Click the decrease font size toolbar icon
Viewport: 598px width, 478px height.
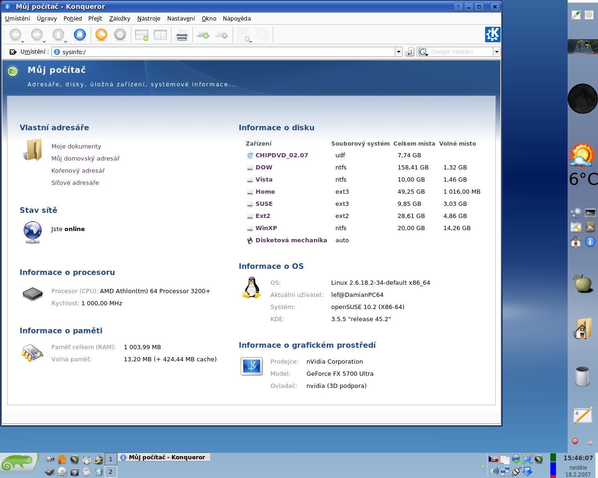tap(222, 35)
